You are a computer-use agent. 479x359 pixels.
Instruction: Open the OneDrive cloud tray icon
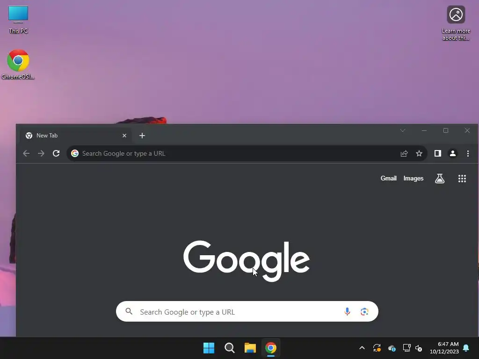[392, 348]
